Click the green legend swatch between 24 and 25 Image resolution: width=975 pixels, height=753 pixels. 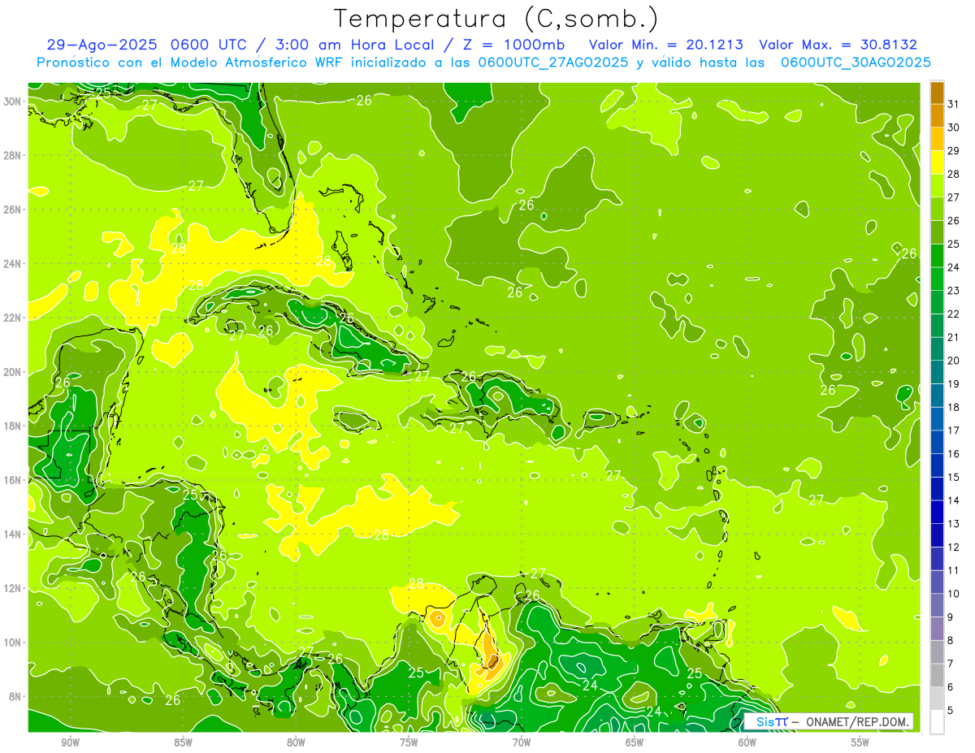click(937, 256)
